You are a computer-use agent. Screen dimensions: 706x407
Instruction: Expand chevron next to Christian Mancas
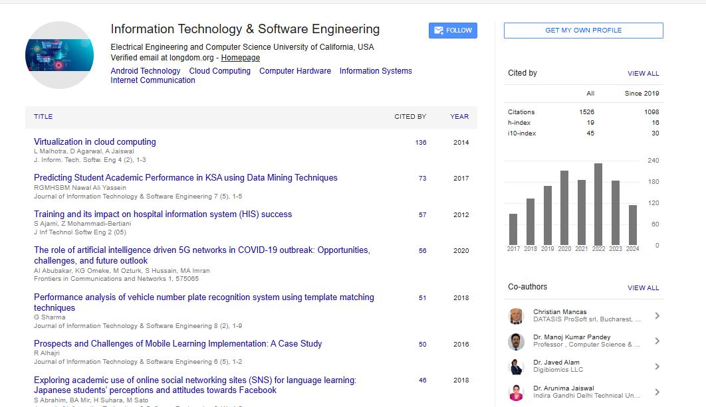click(657, 316)
